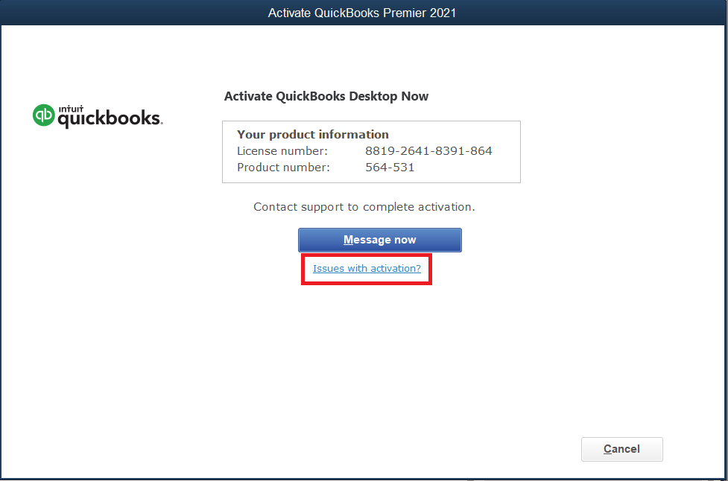Image resolution: width=728 pixels, height=481 pixels.
Task: Click the quickbooks wordmark text
Action: (x=110, y=118)
